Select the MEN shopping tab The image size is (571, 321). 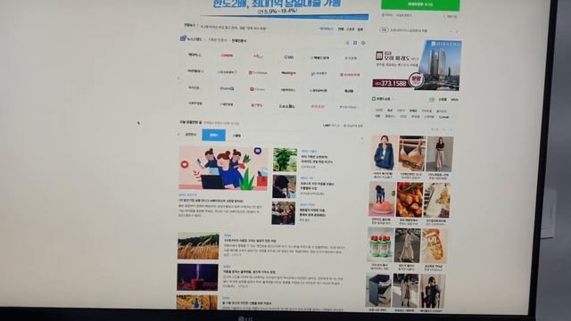click(x=454, y=100)
